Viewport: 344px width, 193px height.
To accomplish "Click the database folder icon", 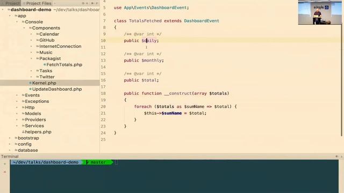I will click(x=16, y=150).
